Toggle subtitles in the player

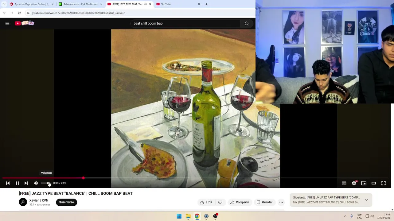coord(344,183)
